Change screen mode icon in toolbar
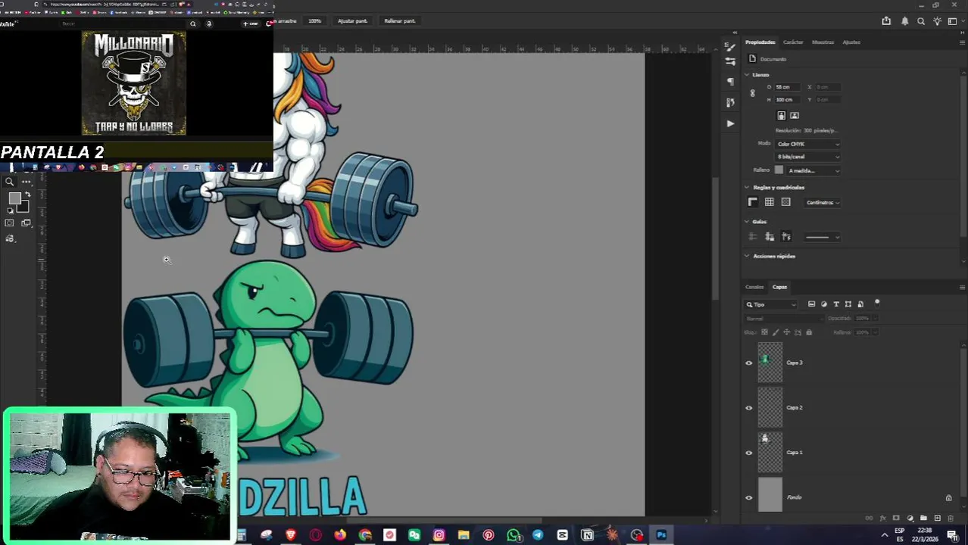The image size is (968, 545). tap(26, 223)
